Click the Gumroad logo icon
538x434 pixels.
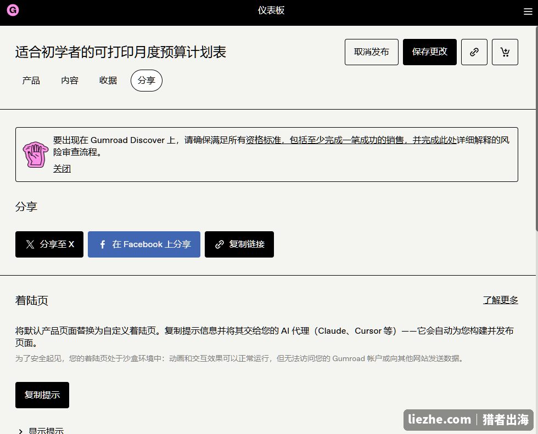click(x=13, y=10)
